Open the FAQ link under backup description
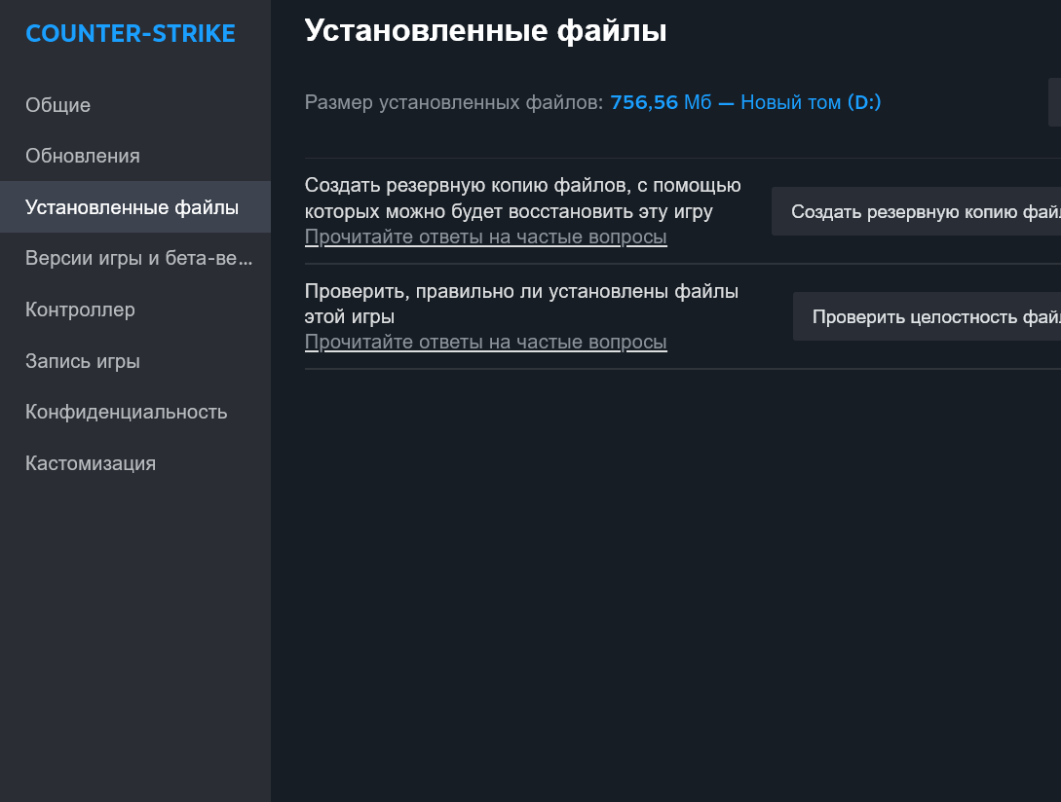The width and height of the screenshot is (1061, 802). pos(485,237)
